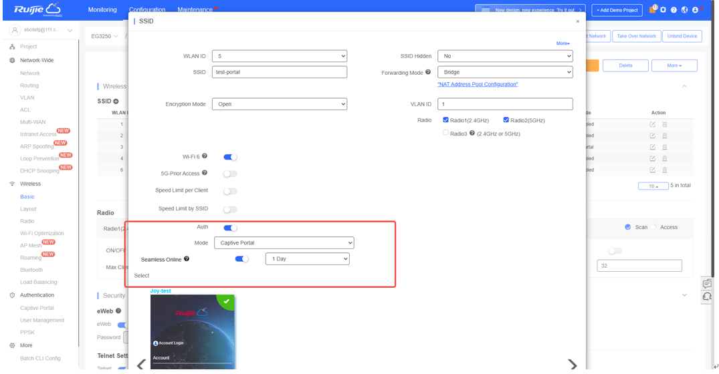Open the user account avatar icon in top bar
Image resolution: width=719 pixels, height=374 pixels.
695,9
